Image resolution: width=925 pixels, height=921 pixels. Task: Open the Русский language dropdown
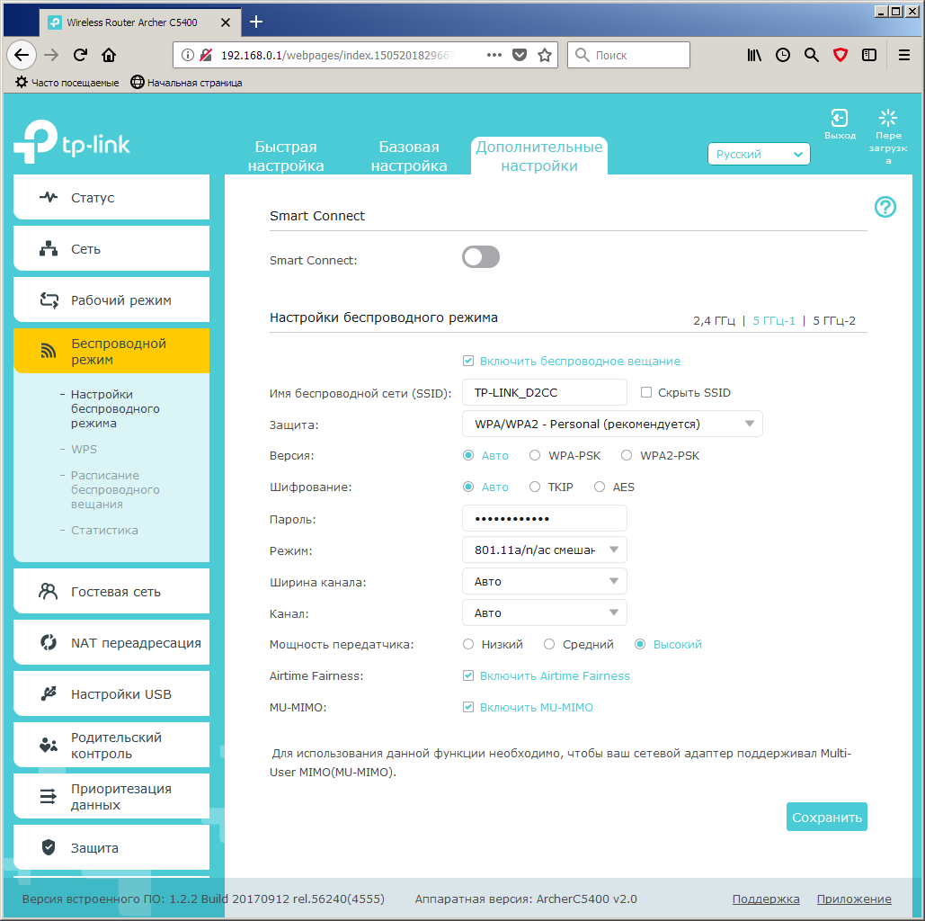[759, 155]
